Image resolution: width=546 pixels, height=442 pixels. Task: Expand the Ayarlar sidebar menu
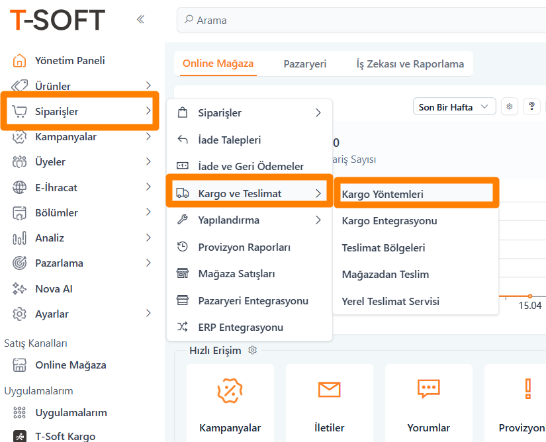[148, 314]
